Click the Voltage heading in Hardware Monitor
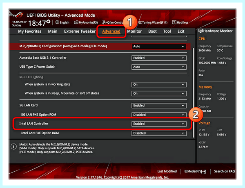 click(205, 123)
